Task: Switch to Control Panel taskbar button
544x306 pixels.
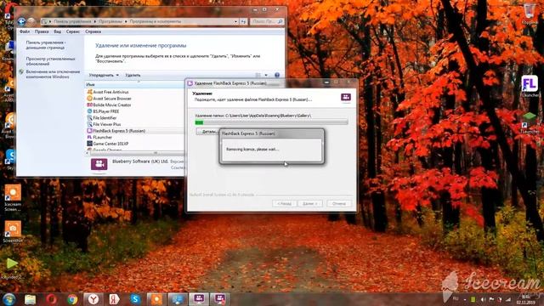Action: (178, 299)
